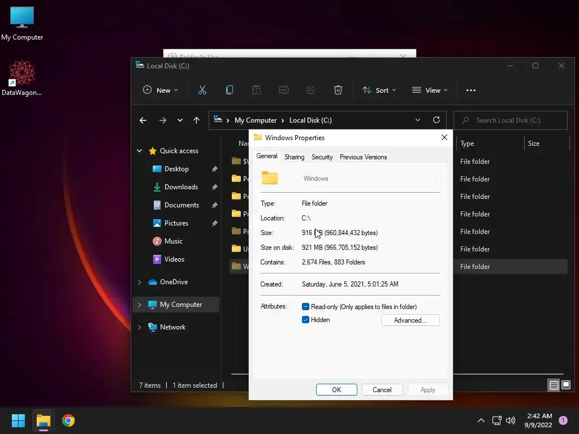Close the Windows Properties dialog
Image resolution: width=579 pixels, height=434 pixels.
coord(444,137)
